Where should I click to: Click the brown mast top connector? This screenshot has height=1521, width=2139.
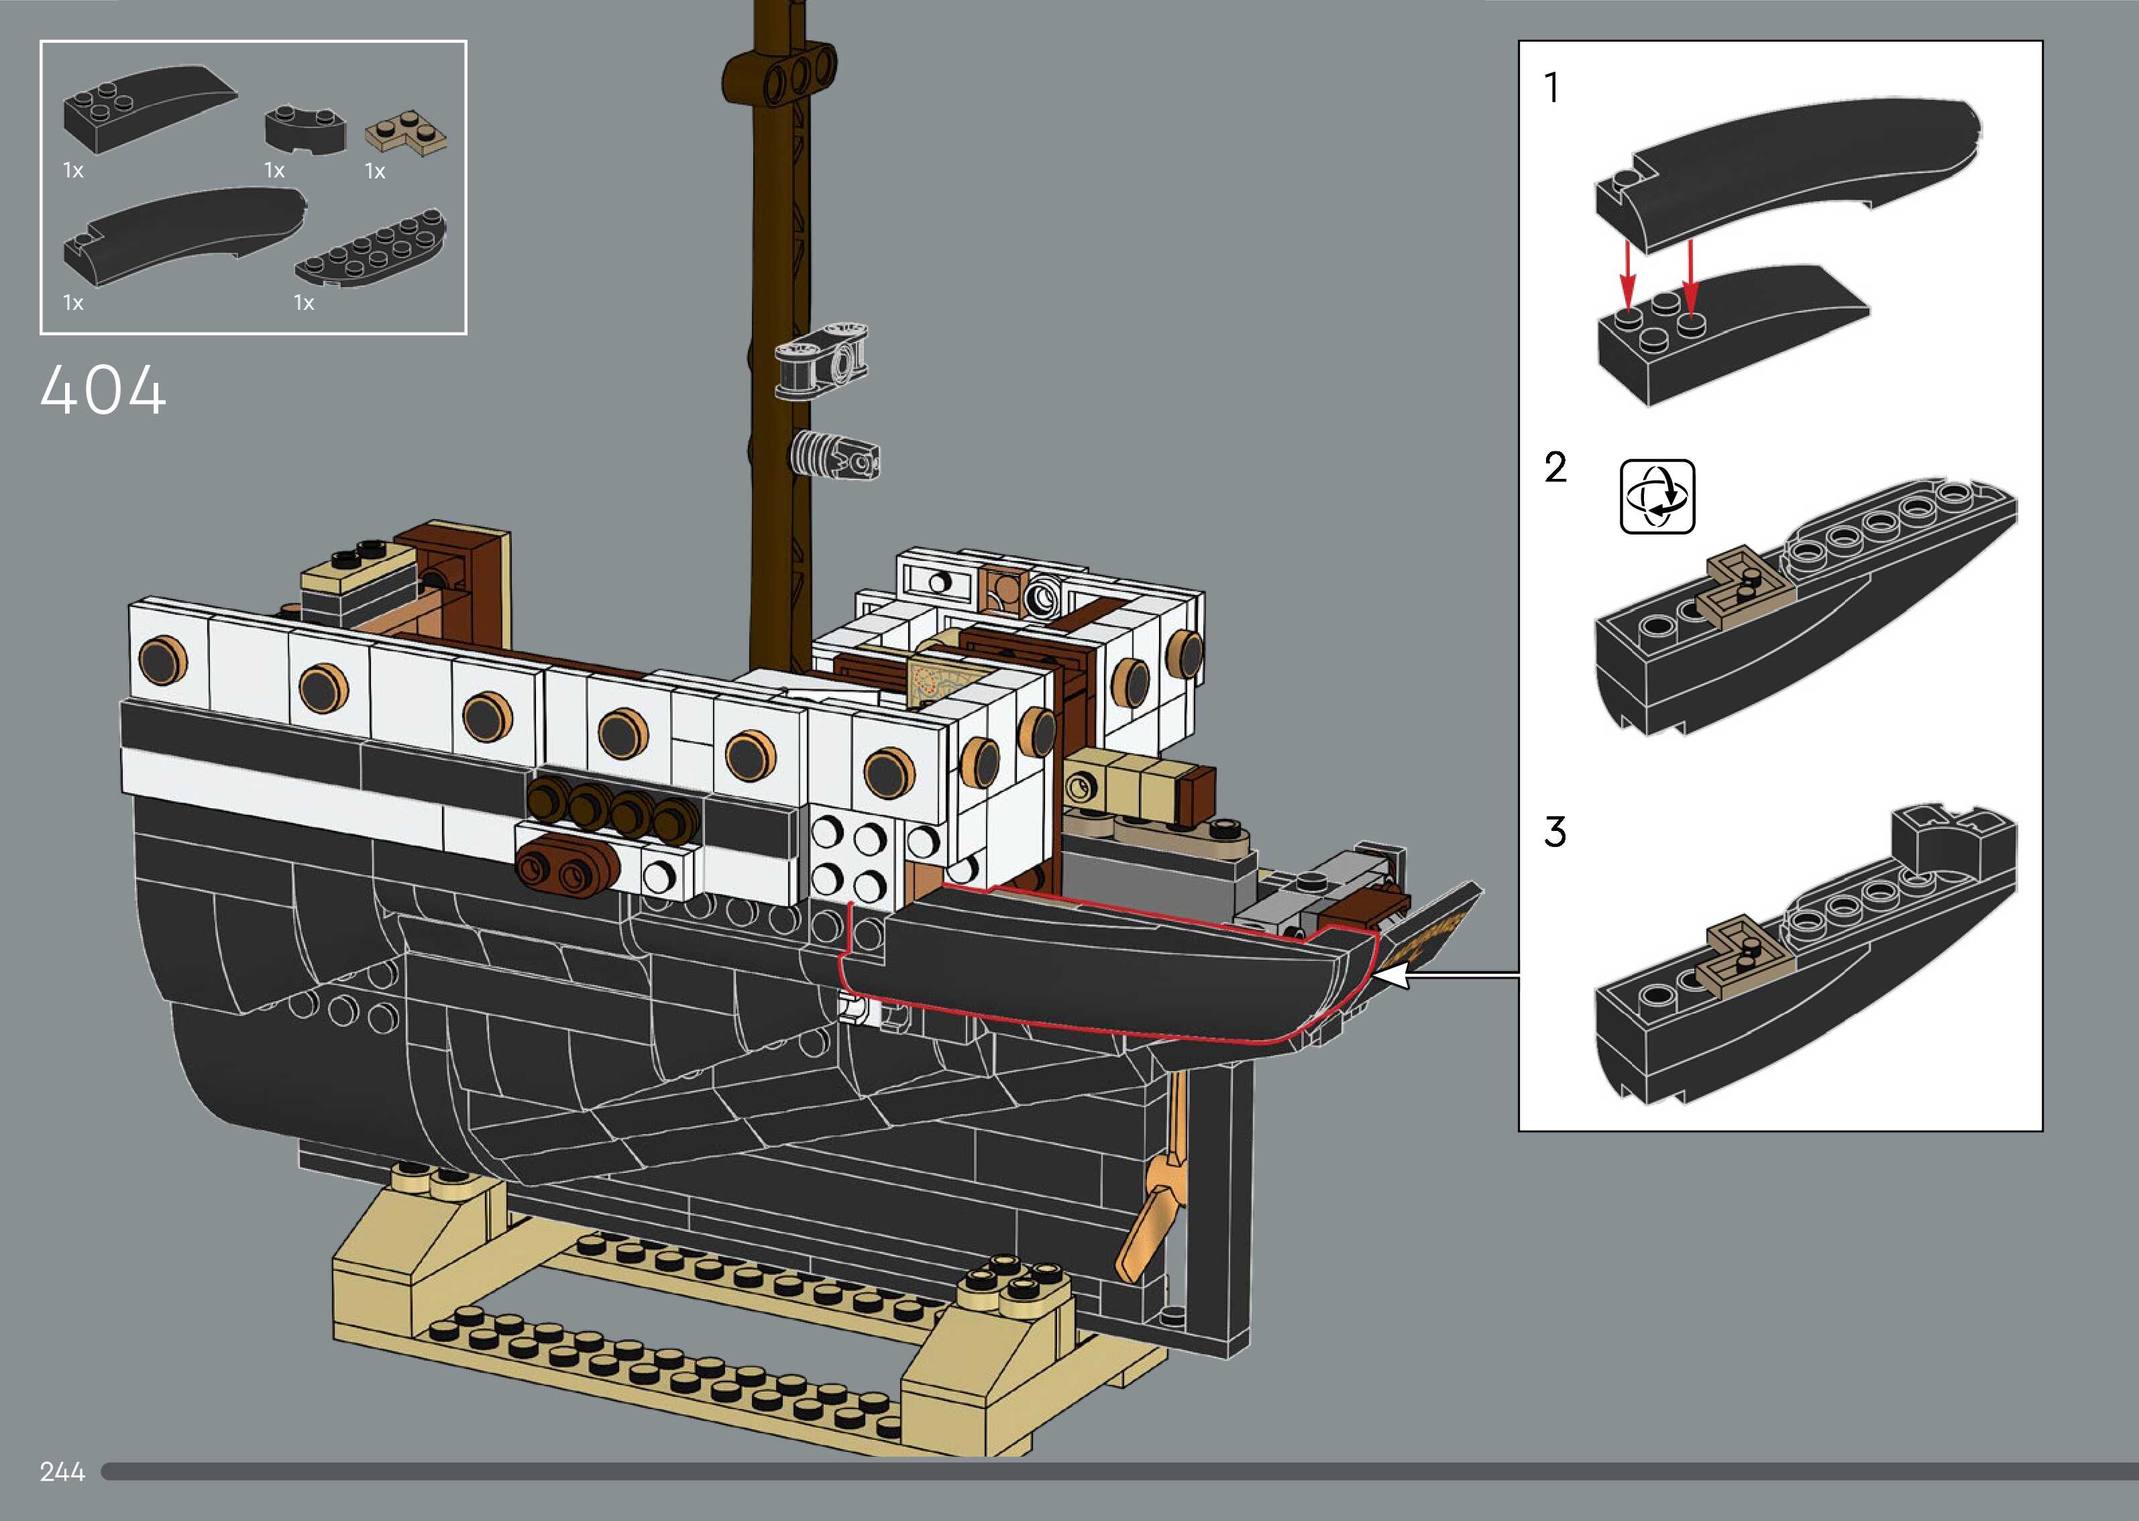pos(779,73)
